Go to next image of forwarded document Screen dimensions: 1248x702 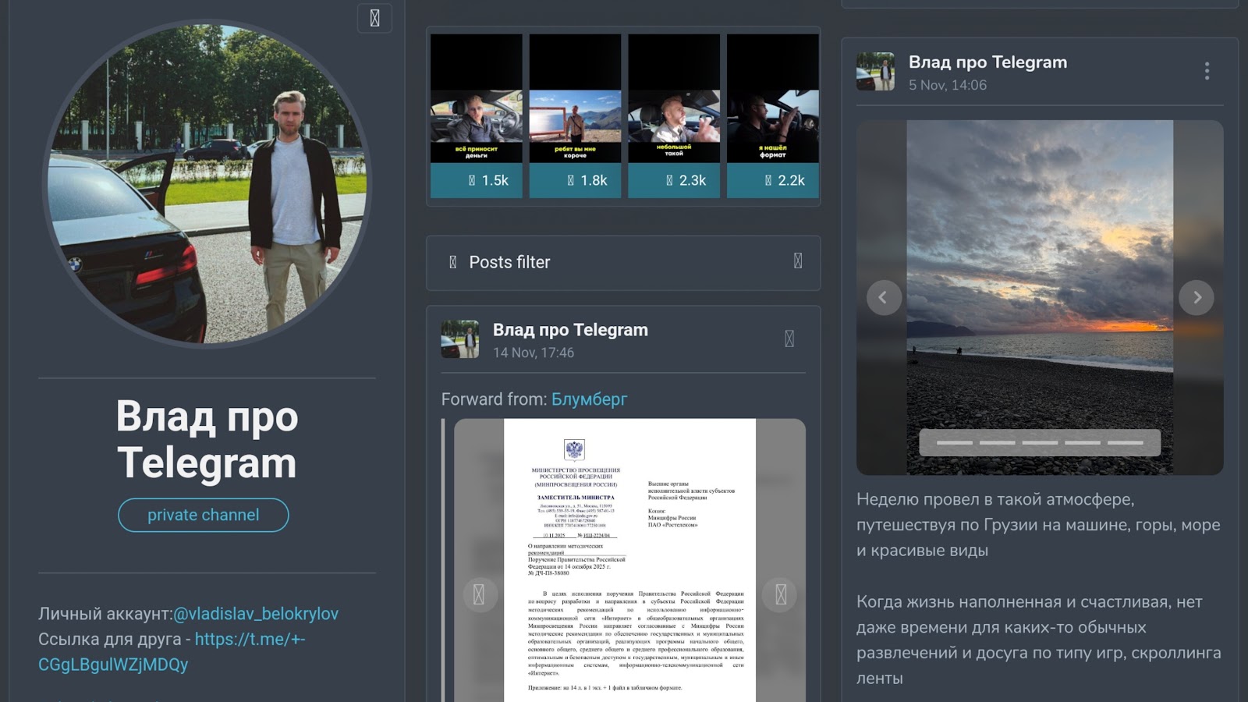pos(780,595)
